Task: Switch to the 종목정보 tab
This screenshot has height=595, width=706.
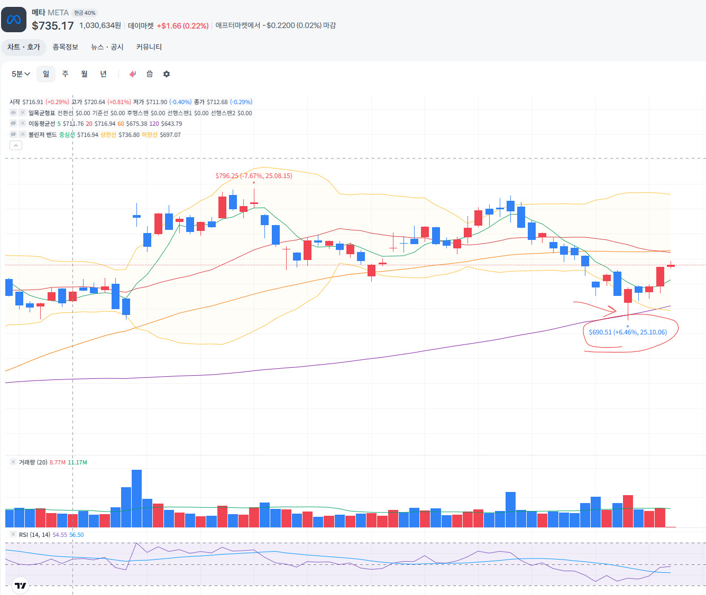Action: point(65,47)
